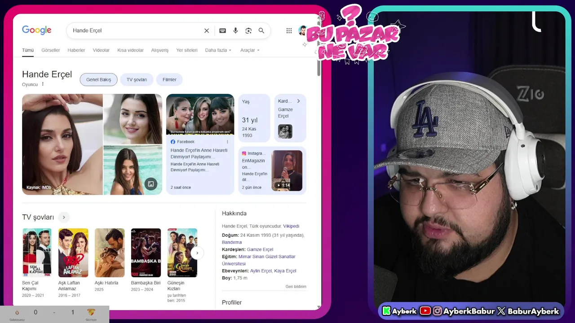
Task: Open the three-dot menu next to Oyuncu
Action: coord(43,84)
